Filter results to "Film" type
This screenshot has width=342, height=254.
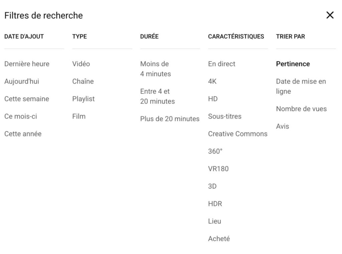click(x=79, y=116)
